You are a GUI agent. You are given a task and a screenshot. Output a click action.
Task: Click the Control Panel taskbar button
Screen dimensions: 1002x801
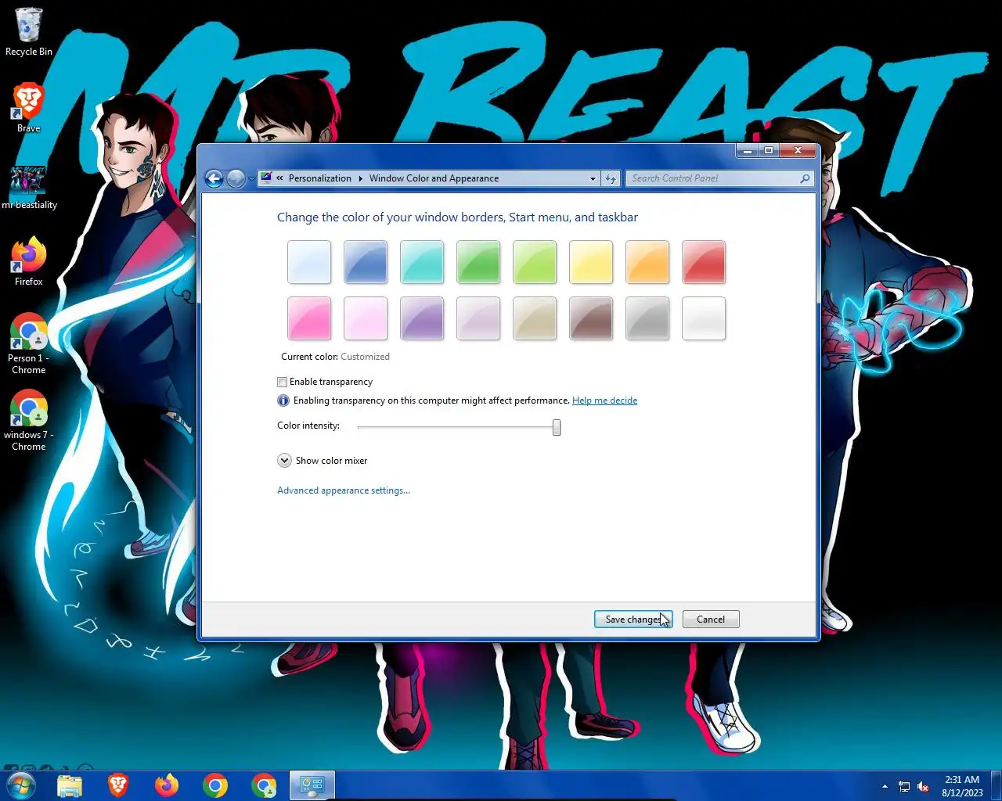click(x=312, y=785)
